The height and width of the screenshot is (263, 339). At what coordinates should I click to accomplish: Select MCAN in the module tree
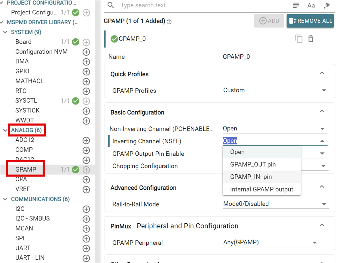coord(24,228)
